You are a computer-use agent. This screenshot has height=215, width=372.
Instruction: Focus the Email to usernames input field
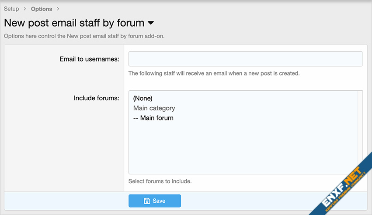coord(245,59)
